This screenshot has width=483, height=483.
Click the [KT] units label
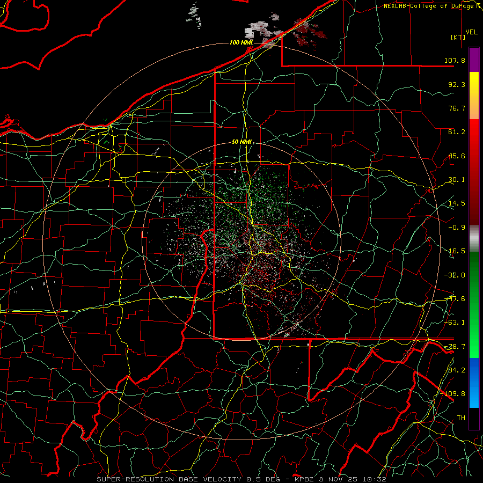point(458,37)
